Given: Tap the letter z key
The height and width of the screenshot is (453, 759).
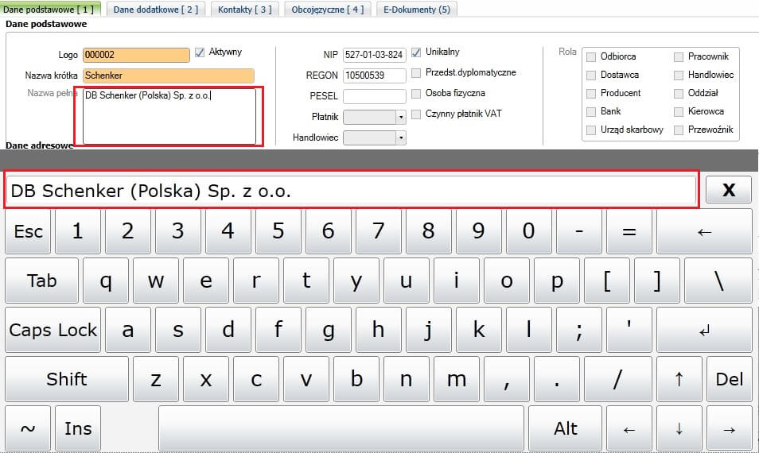Looking at the screenshot, I should (x=156, y=379).
